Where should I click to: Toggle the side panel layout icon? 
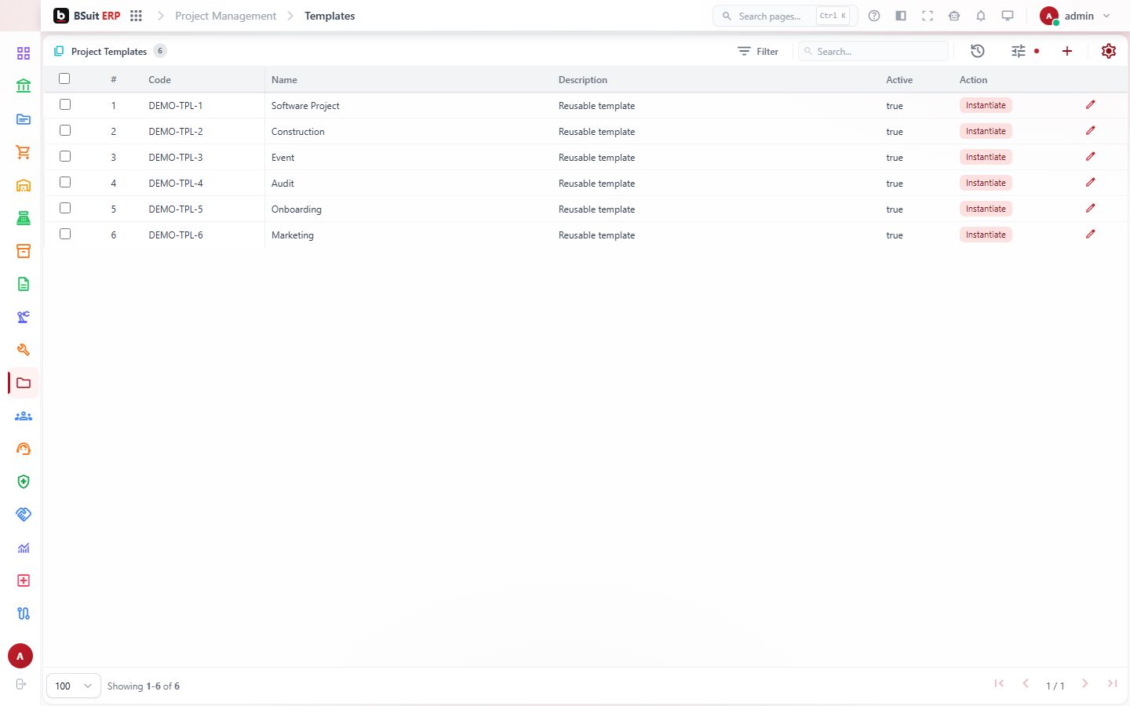click(x=901, y=16)
